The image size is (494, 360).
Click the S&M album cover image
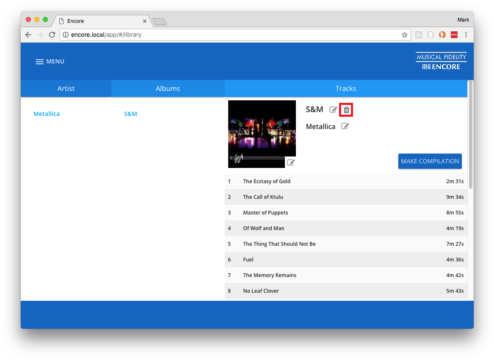point(262,134)
